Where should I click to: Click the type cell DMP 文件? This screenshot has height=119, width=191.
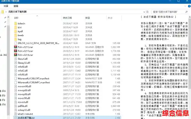pos(90,43)
